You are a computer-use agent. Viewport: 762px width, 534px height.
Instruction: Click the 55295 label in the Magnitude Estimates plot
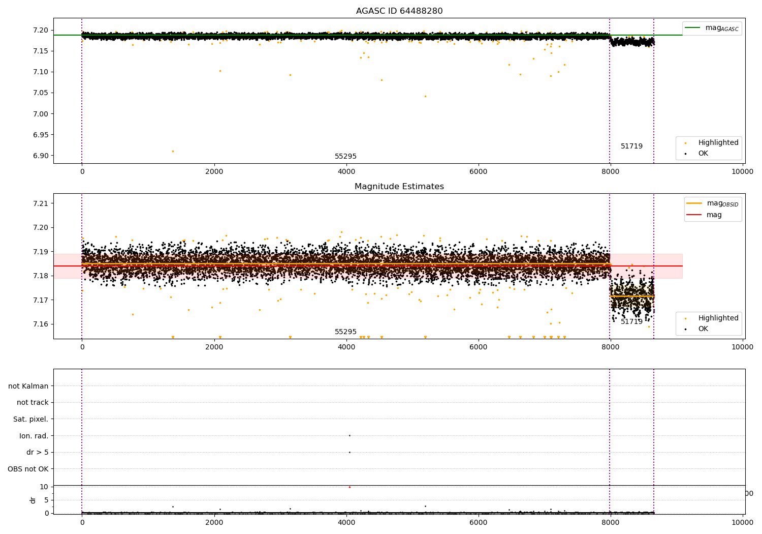click(345, 332)
